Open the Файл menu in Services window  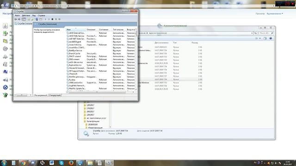point(17,15)
